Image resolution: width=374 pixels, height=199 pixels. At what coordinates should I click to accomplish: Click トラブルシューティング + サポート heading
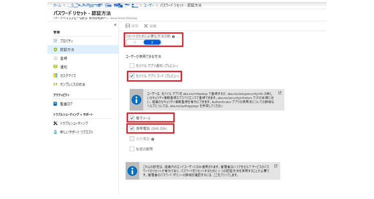coord(73,114)
